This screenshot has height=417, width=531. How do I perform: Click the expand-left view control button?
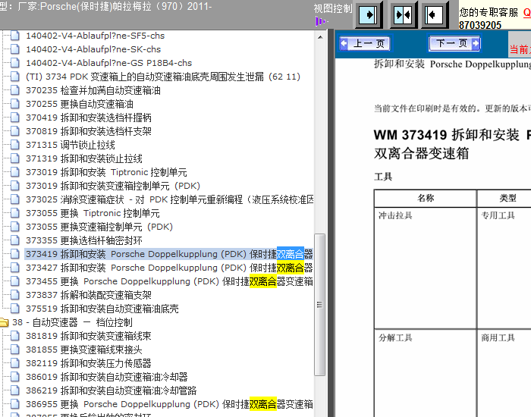pos(434,14)
